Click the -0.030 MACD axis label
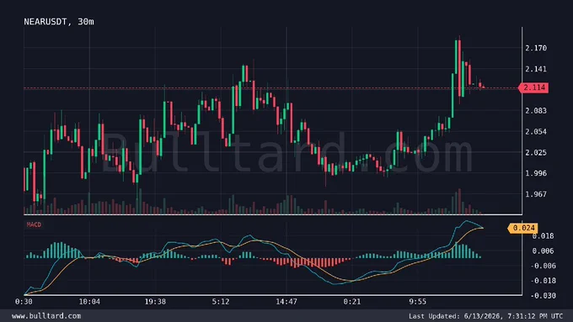Image resolution: width=573 pixels, height=322 pixels. coord(543,296)
